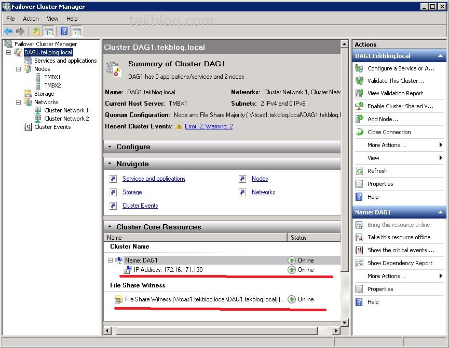449x348 pixels.
Task: Follow the Cluster Events link in Navigate
Action: click(x=140, y=206)
